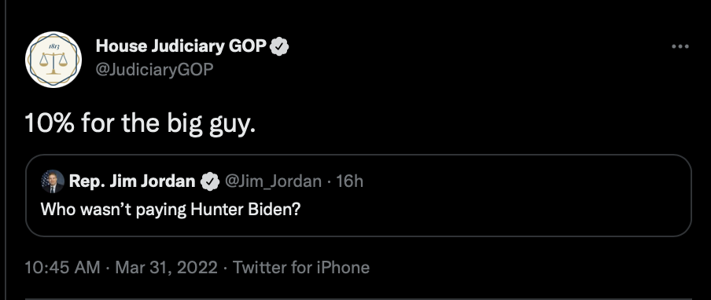Click the 10:45 AM tweet time
This screenshot has height=300, width=711.
click(62, 268)
